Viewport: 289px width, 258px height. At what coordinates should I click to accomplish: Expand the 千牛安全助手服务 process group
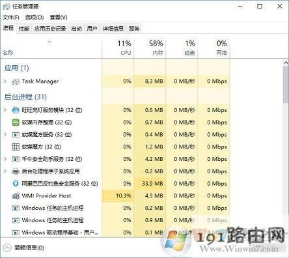pyautogui.click(x=5, y=159)
